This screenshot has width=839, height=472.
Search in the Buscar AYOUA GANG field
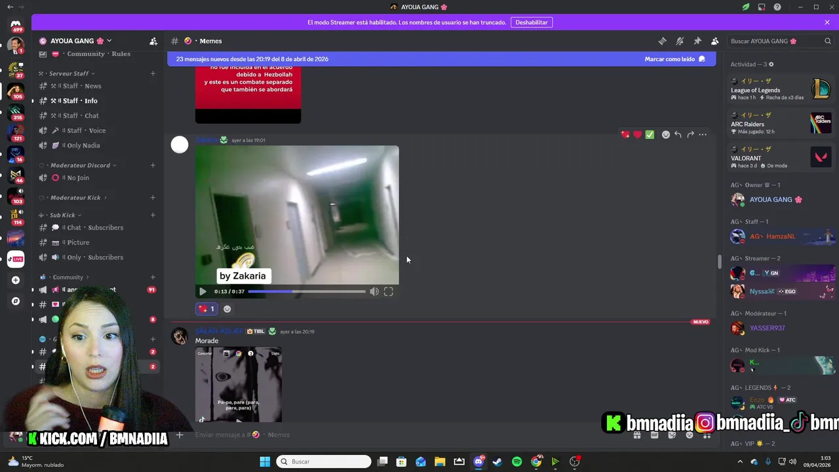pyautogui.click(x=781, y=41)
